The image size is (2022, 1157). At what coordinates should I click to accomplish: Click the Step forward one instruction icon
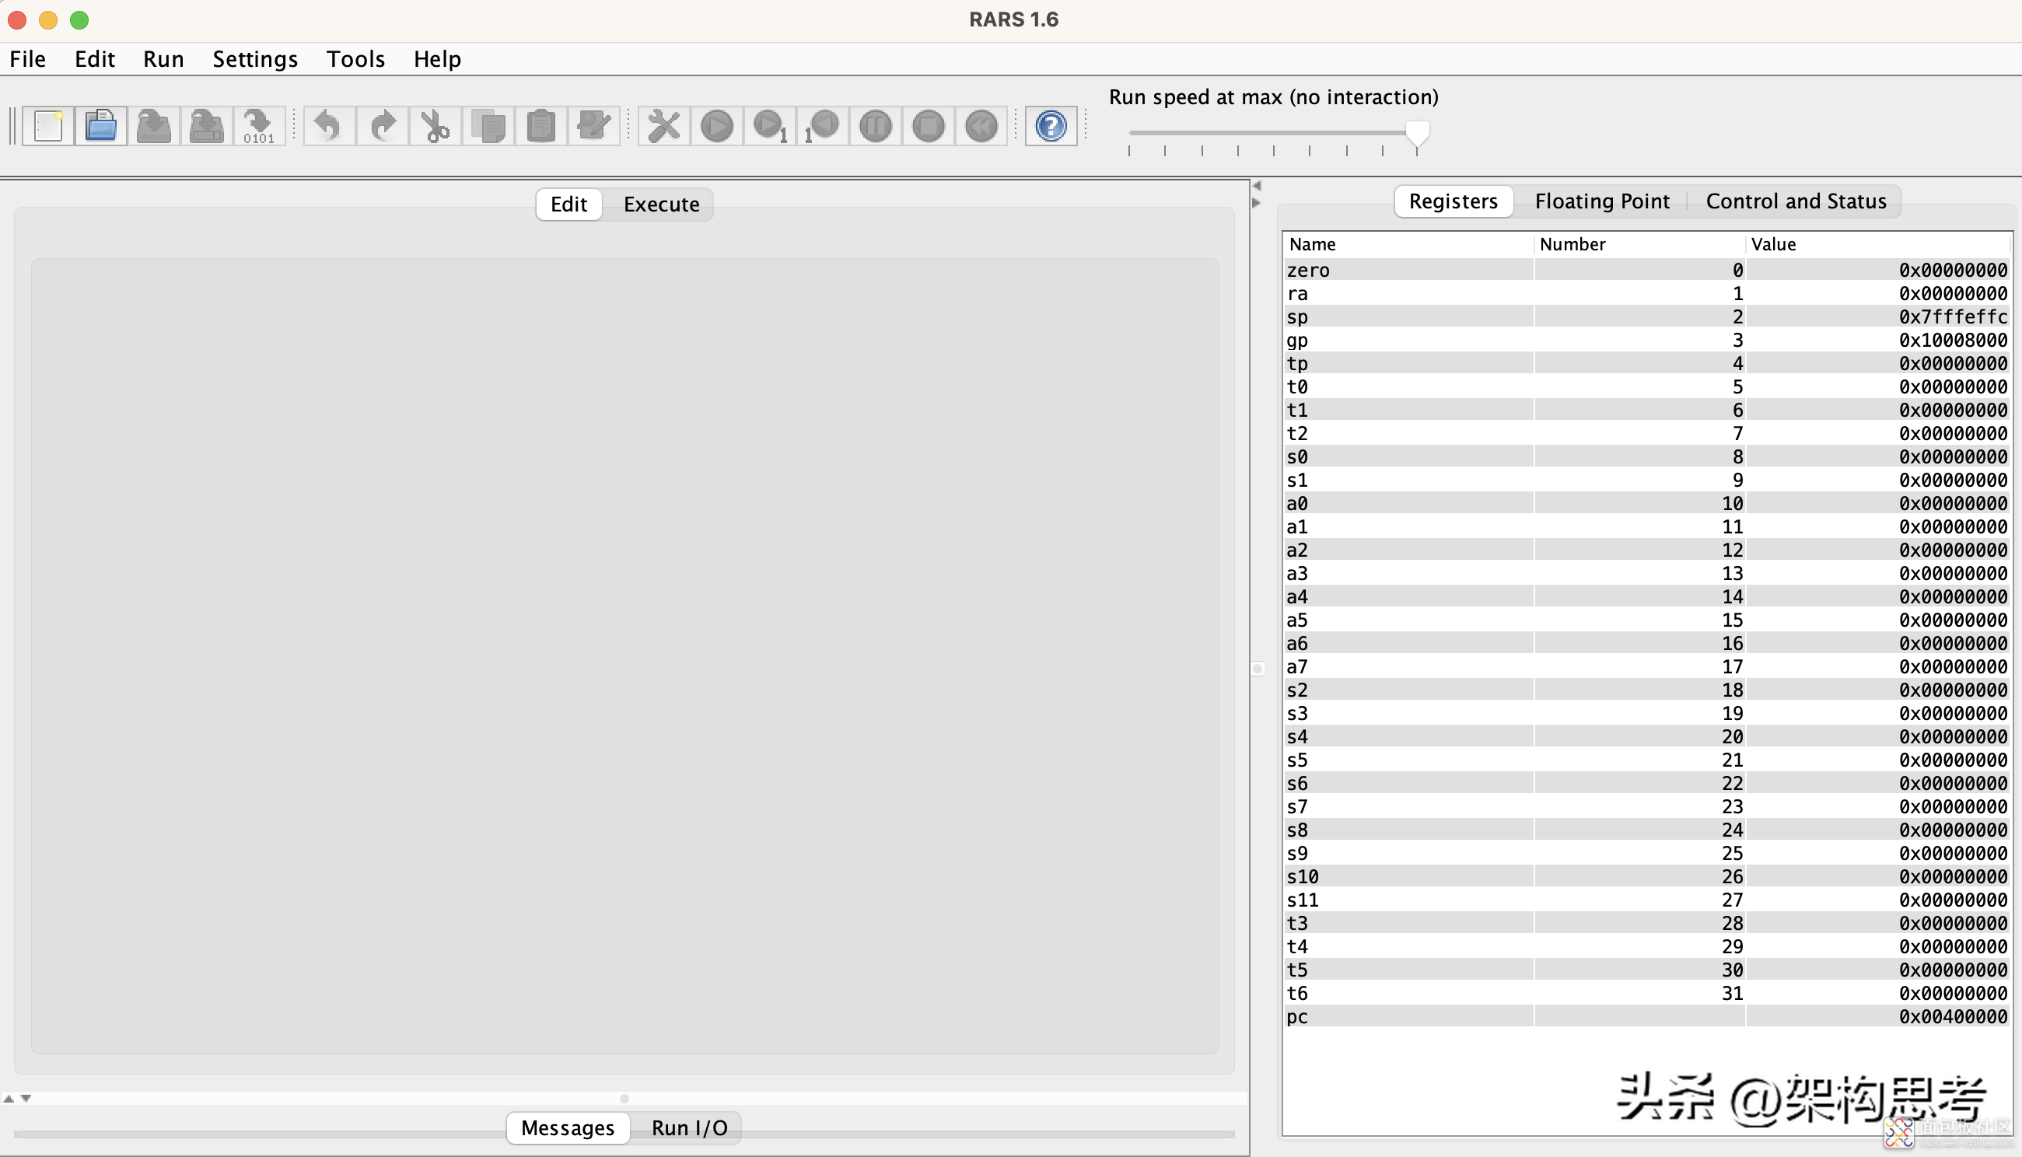tap(769, 125)
